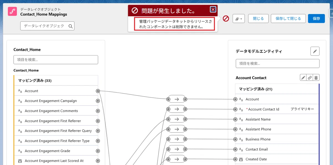Select Account Engagement Grade field
Image resolution: width=333 pixels, height=165 pixels.
56,151
